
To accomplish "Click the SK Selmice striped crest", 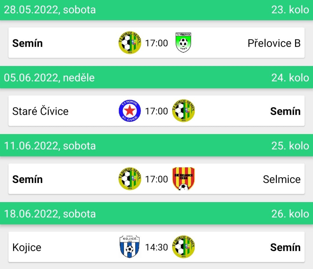I will (x=183, y=179).
